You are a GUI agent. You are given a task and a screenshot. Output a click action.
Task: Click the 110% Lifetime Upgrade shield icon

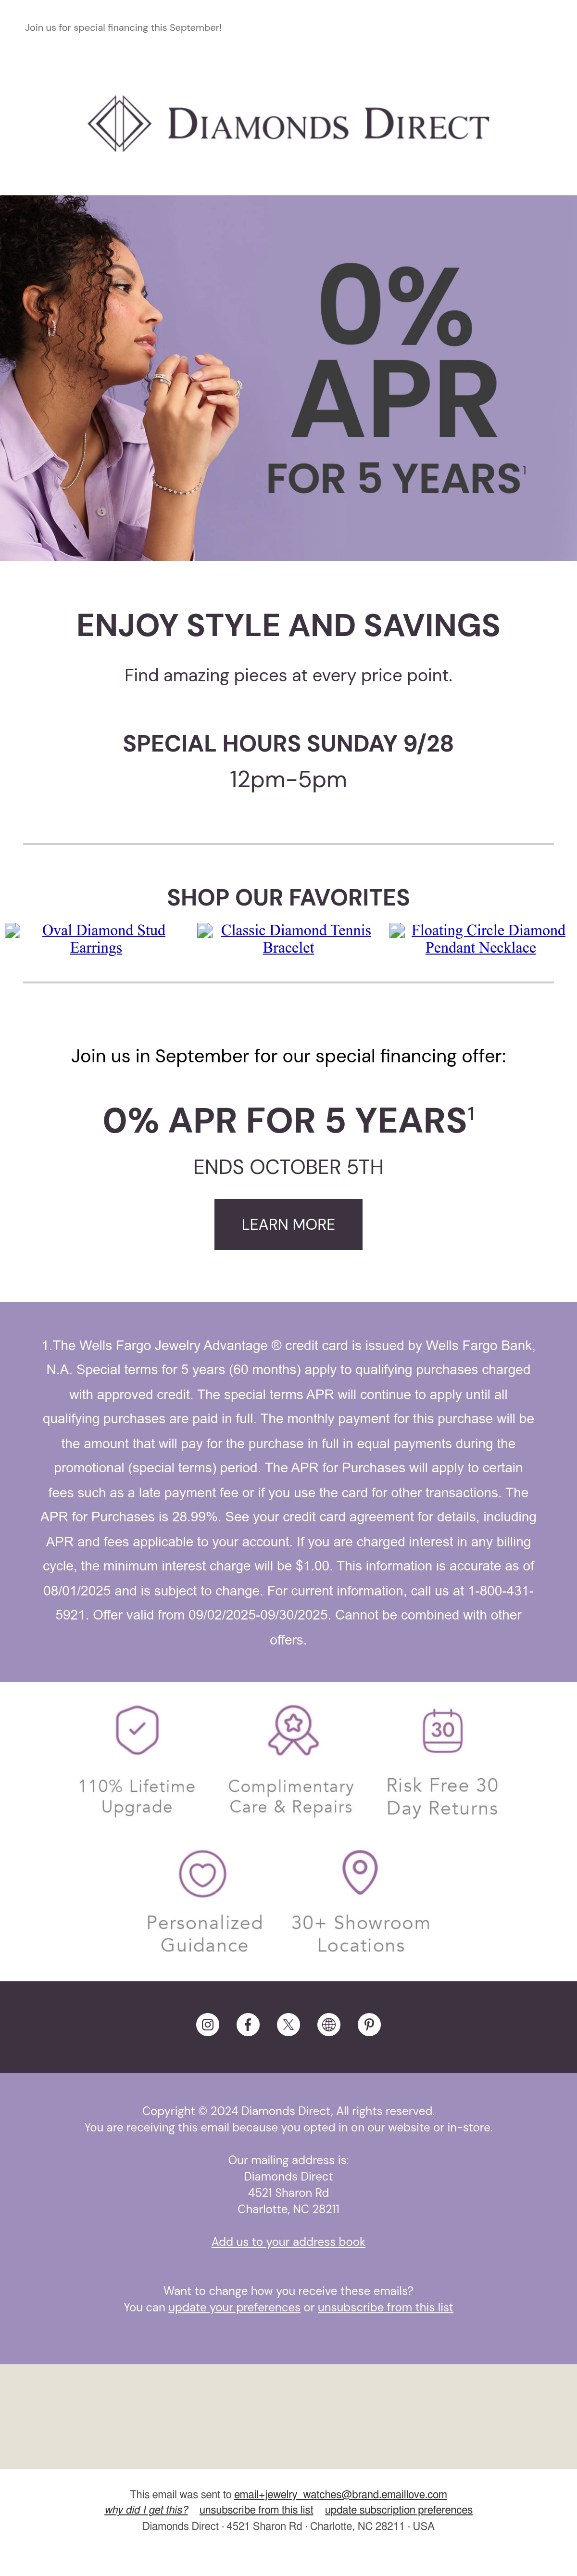coord(137,1730)
